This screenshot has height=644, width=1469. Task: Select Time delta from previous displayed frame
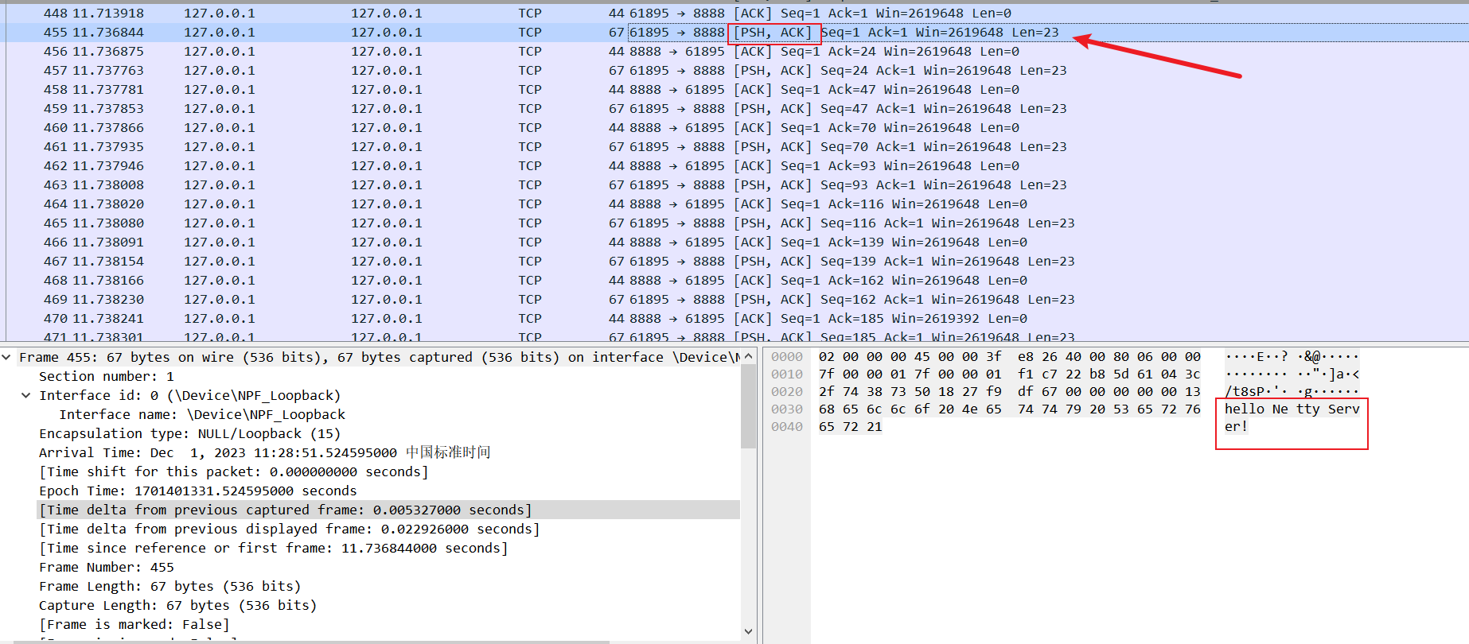290,530
